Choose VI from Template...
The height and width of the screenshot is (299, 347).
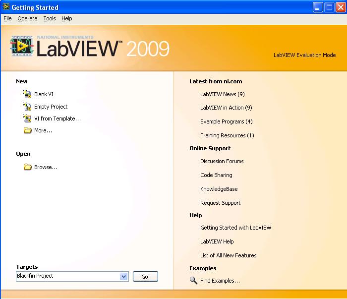58,119
